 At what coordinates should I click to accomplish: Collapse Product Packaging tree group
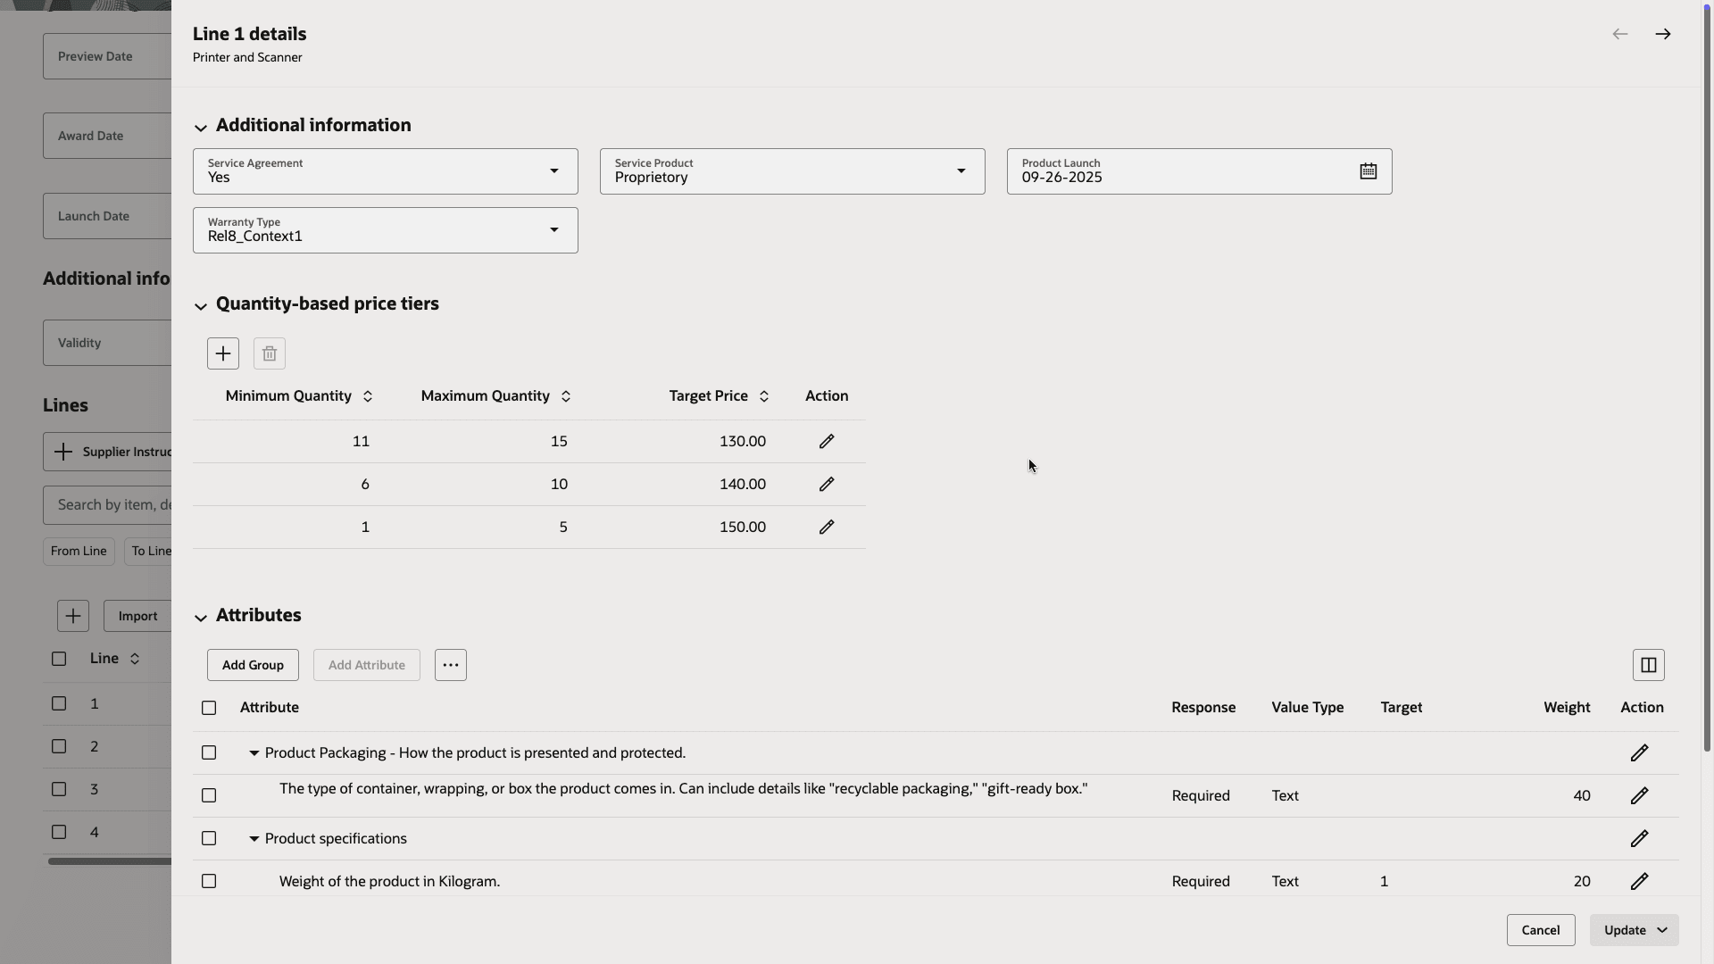coord(254,753)
